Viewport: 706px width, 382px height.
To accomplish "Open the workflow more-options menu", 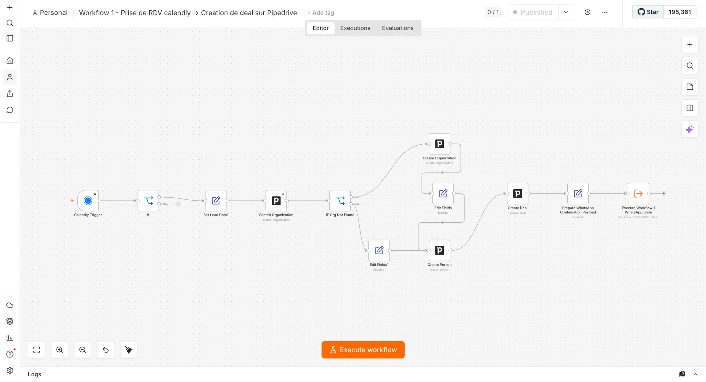I will 605,12.
